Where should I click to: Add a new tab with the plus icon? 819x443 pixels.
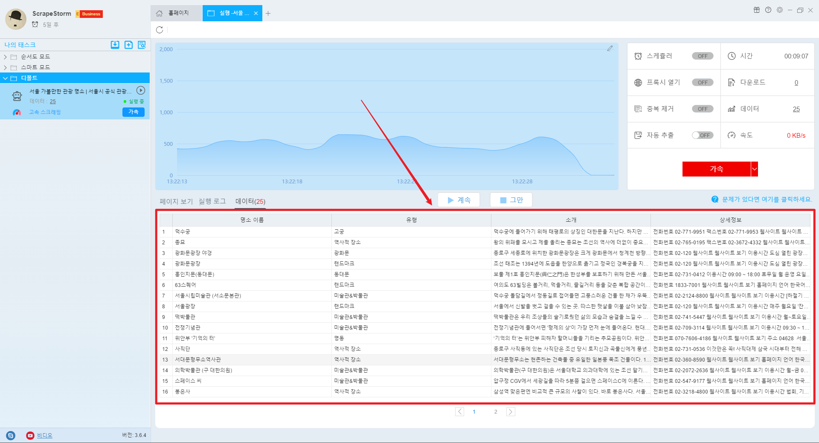(x=268, y=14)
